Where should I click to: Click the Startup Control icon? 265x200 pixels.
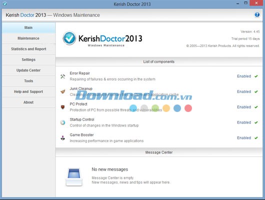point(62,122)
